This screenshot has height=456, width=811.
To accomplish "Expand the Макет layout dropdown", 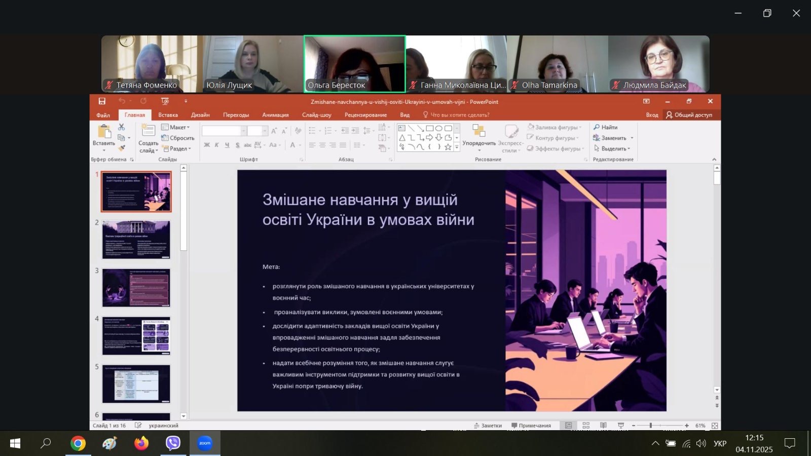I will pyautogui.click(x=175, y=127).
